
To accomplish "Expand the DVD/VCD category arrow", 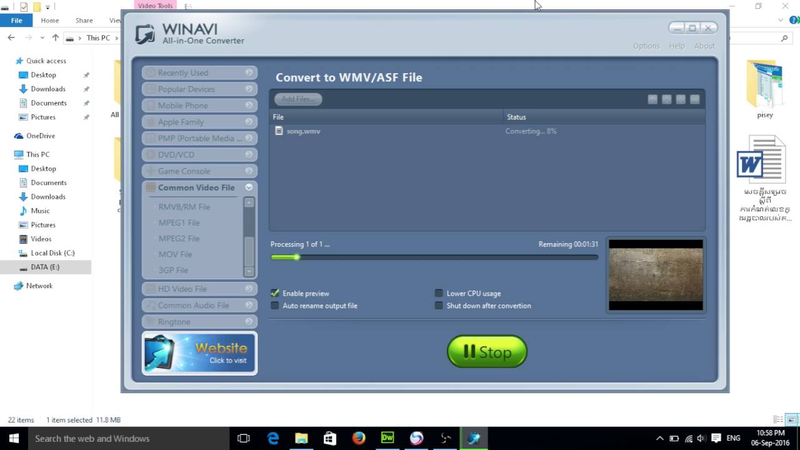I will (249, 154).
